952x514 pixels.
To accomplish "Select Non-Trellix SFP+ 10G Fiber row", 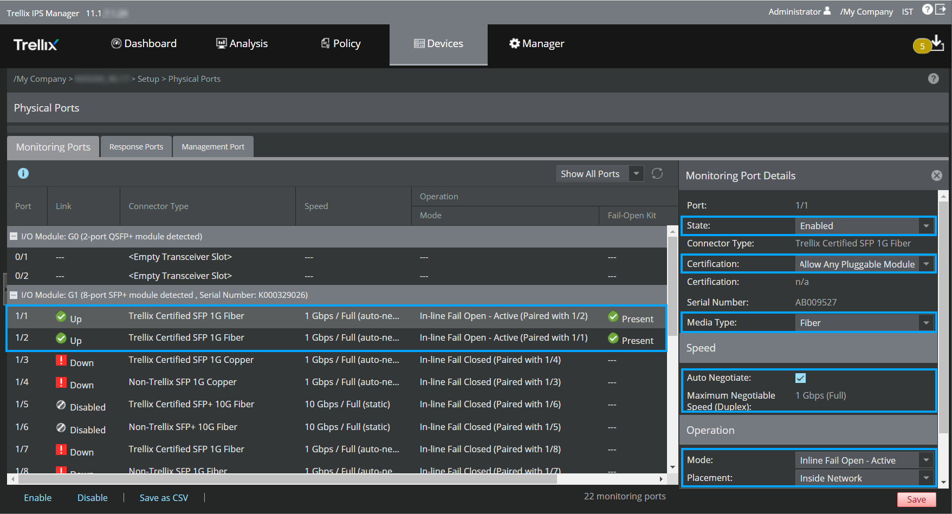I will point(337,427).
